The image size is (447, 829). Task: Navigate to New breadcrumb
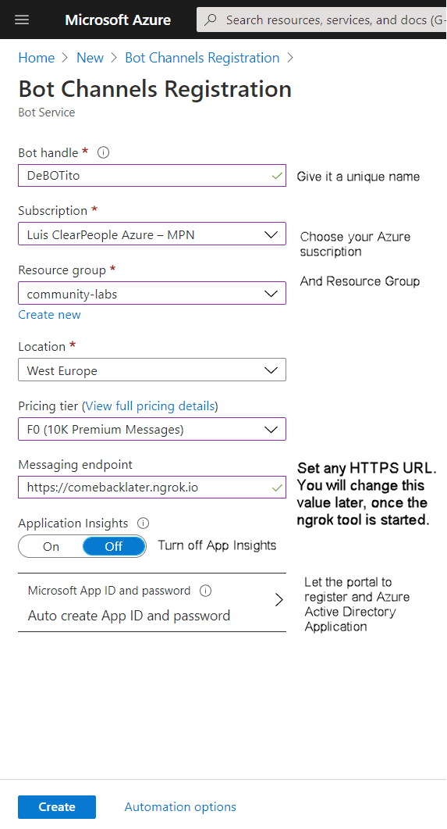coord(90,58)
